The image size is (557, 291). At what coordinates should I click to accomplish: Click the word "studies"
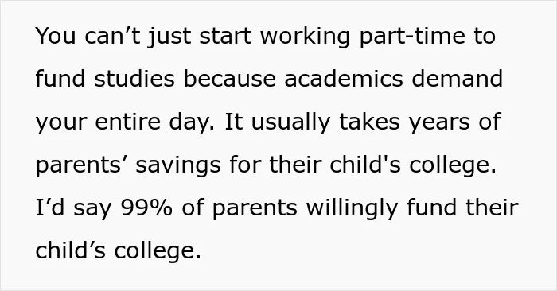click(x=134, y=79)
